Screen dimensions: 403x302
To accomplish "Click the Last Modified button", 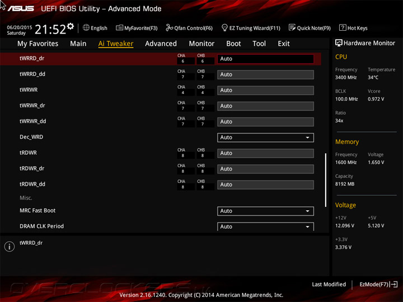I will pos(329,284).
